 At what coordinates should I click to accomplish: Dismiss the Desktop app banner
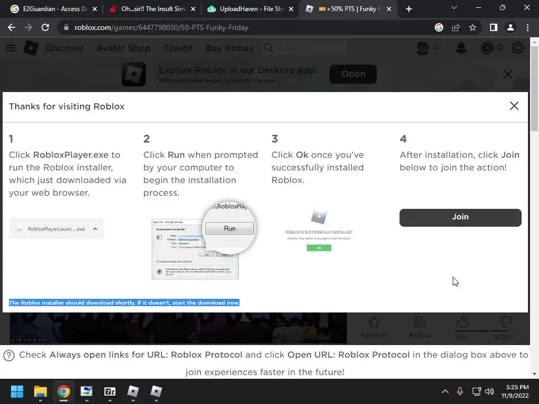(508, 74)
